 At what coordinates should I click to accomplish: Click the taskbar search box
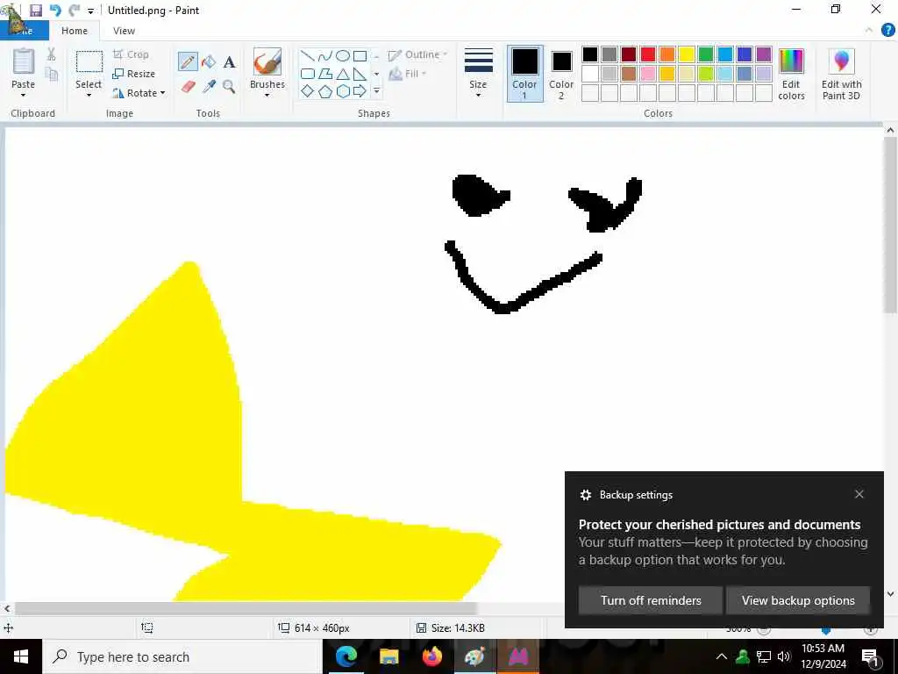coord(182,656)
